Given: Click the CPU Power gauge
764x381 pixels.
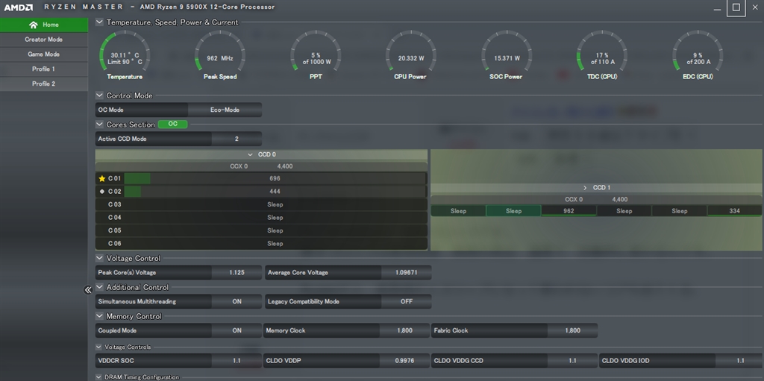Looking at the screenshot, I should pos(411,54).
